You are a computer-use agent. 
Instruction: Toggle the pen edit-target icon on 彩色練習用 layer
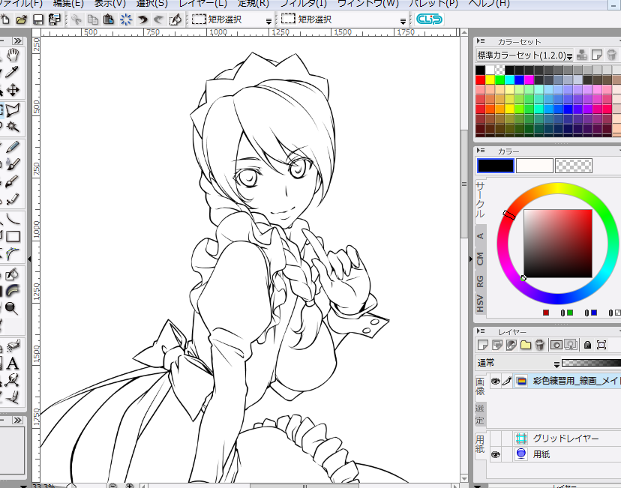click(506, 381)
